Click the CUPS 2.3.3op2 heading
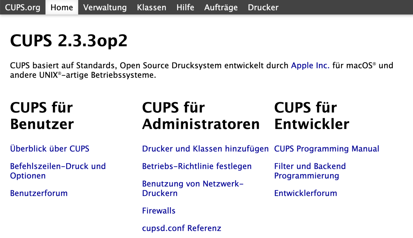 click(69, 41)
